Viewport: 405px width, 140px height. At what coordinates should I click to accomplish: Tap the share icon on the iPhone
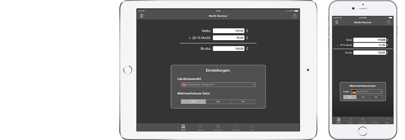coord(389,22)
